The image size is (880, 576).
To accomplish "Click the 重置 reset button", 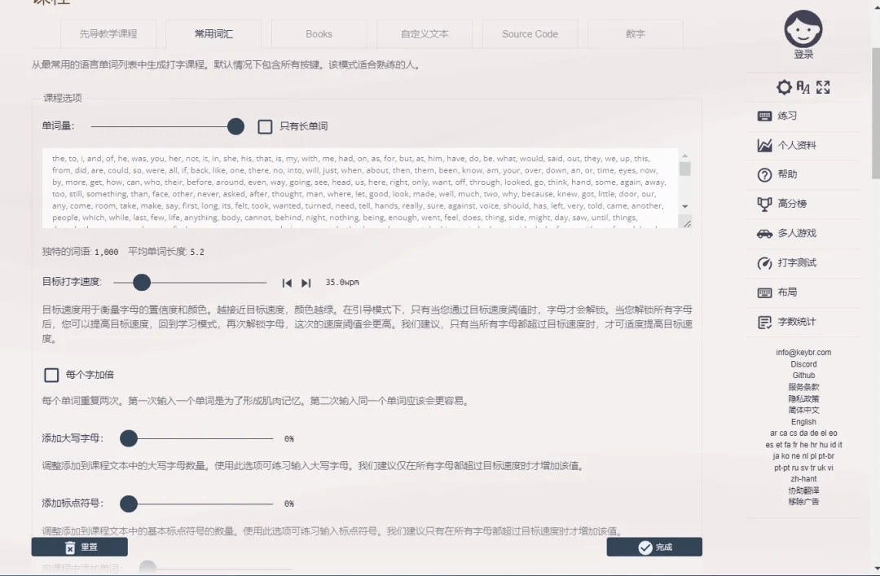I will coord(79,547).
